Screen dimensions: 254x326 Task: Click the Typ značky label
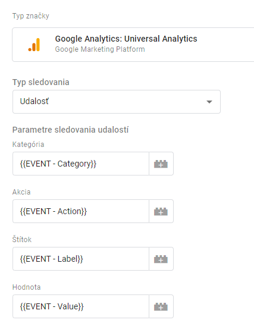click(x=31, y=16)
